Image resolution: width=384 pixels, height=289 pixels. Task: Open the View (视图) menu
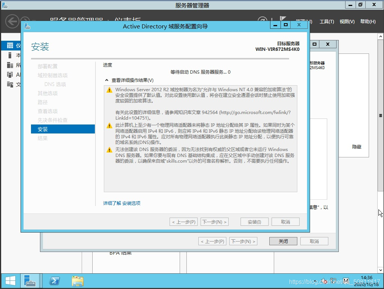coord(347,22)
